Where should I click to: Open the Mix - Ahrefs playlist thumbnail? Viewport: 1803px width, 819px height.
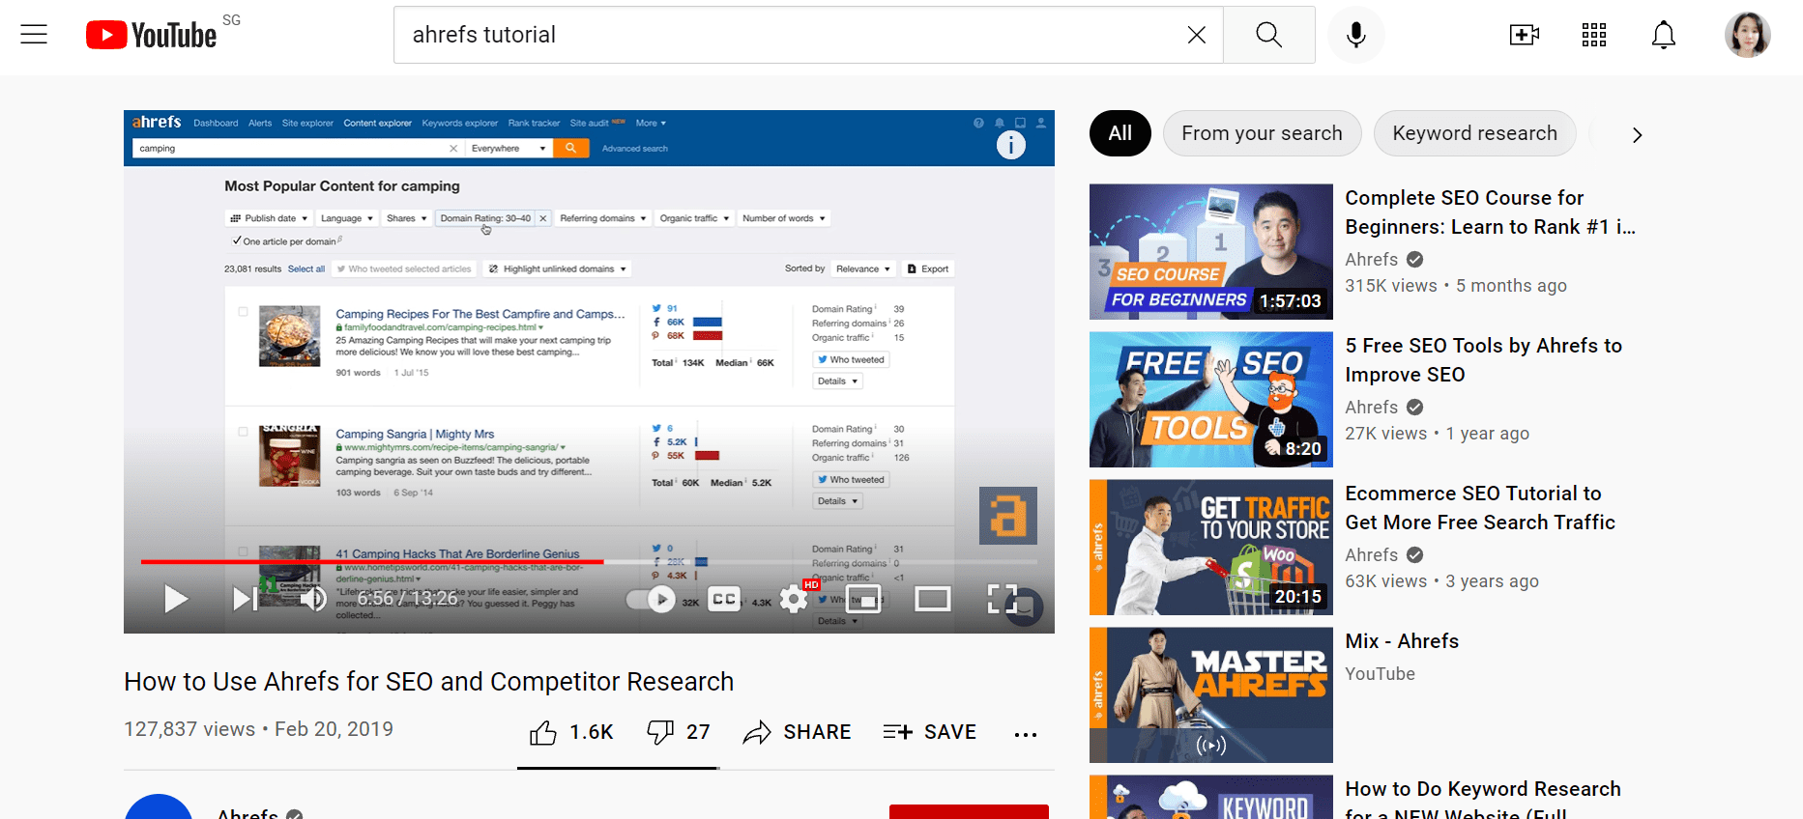click(x=1210, y=695)
